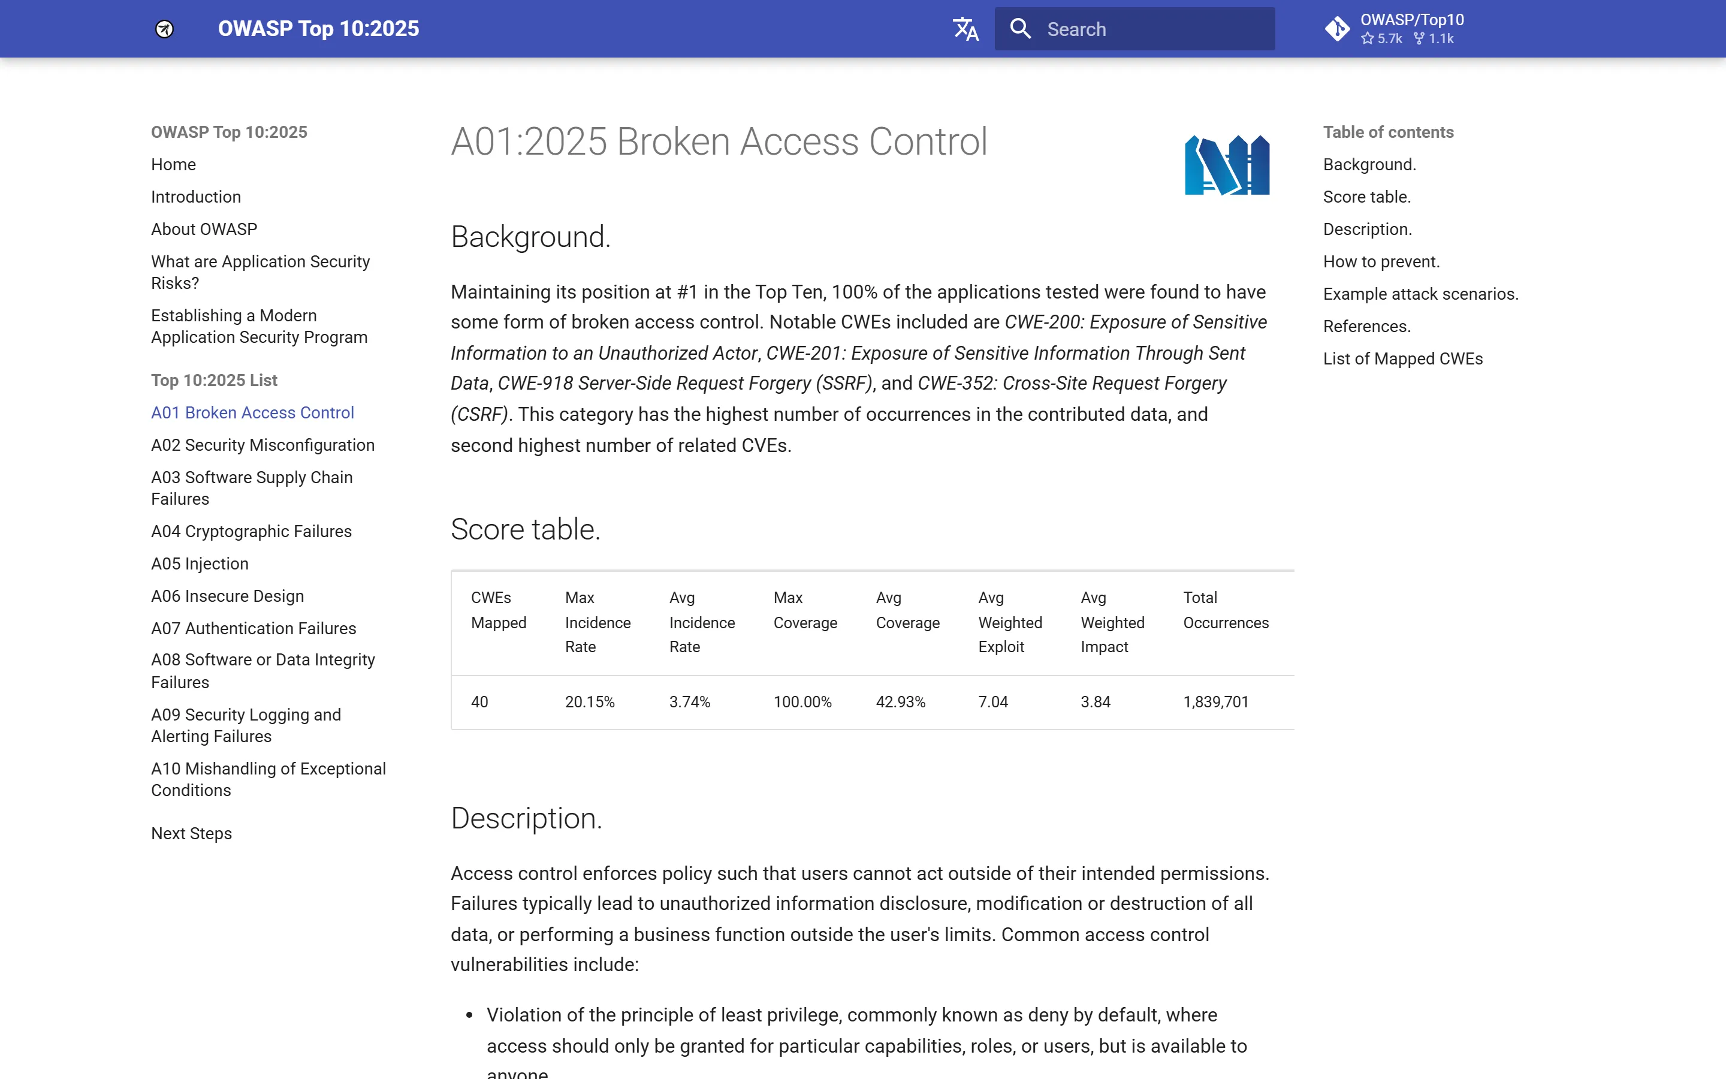Click the Avg Coverage column header
Image resolution: width=1726 pixels, height=1079 pixels.
click(x=907, y=610)
